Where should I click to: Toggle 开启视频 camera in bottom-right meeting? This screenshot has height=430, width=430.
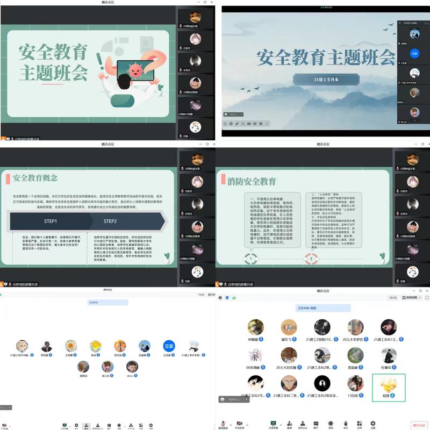pyautogui.click(x=239, y=424)
